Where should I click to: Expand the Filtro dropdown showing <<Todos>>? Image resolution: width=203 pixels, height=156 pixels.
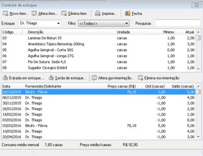(104, 23)
